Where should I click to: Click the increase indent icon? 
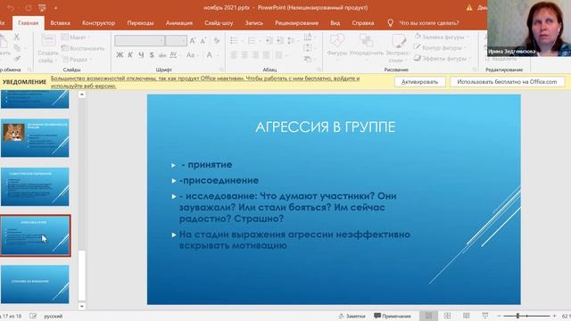[279, 40]
